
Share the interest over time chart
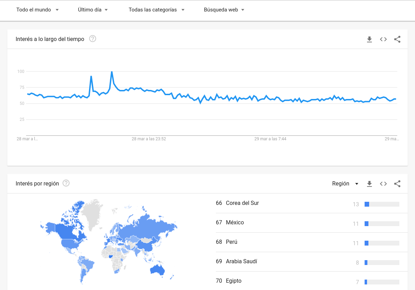(x=397, y=39)
